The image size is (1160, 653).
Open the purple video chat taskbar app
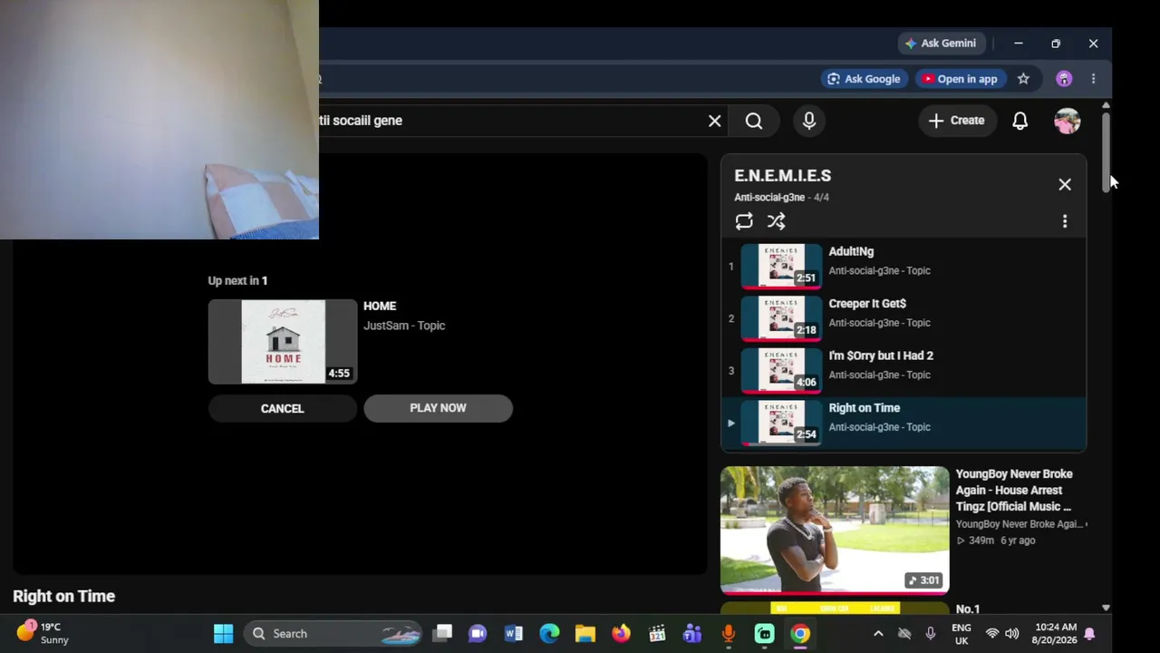(478, 634)
